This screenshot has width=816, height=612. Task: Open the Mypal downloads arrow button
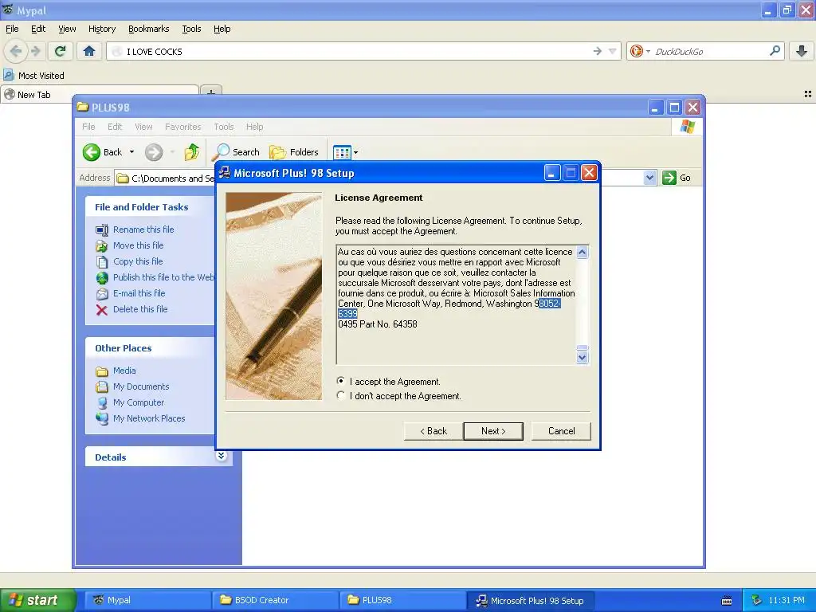[x=802, y=51]
